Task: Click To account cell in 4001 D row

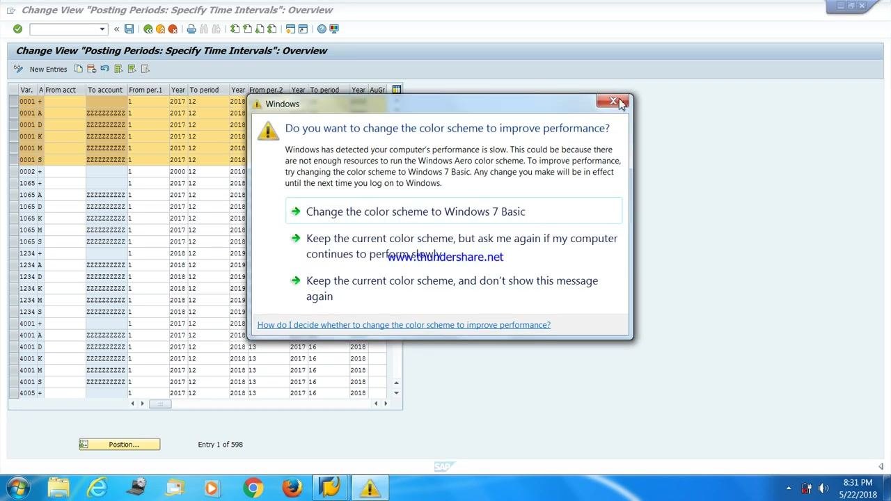Action: pyautogui.click(x=106, y=347)
